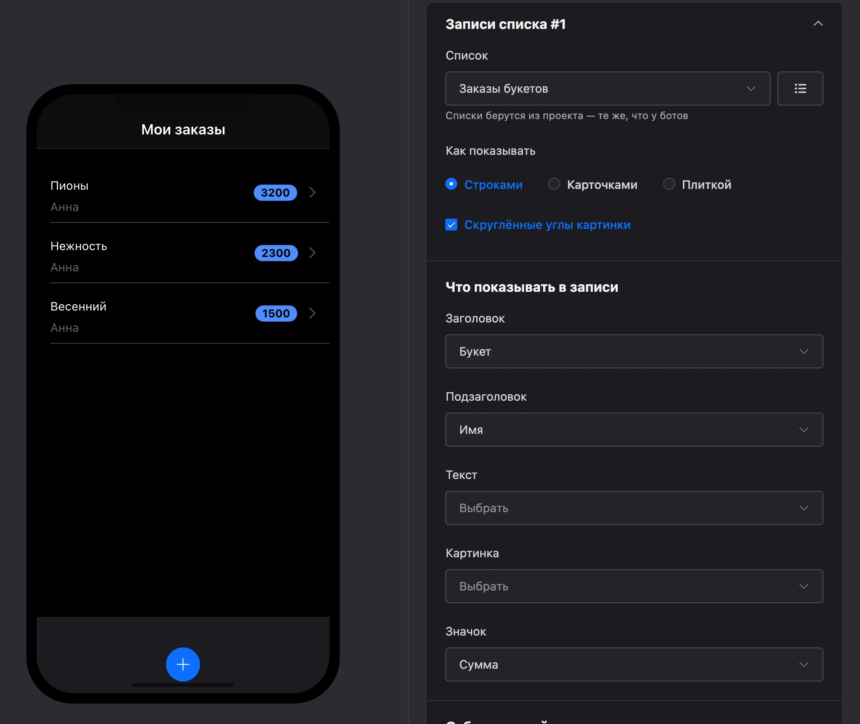Image resolution: width=860 pixels, height=724 pixels.
Task: Open the list editor icon button
Action: [800, 88]
